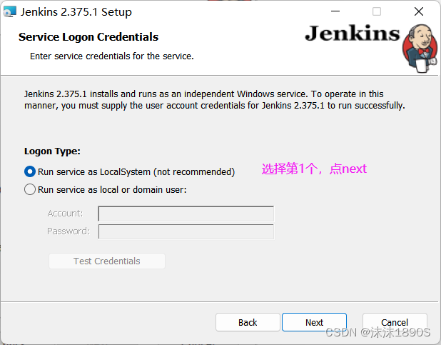Click the Jenkins installer icon in title bar
The image size is (441, 345).
pyautogui.click(x=9, y=12)
